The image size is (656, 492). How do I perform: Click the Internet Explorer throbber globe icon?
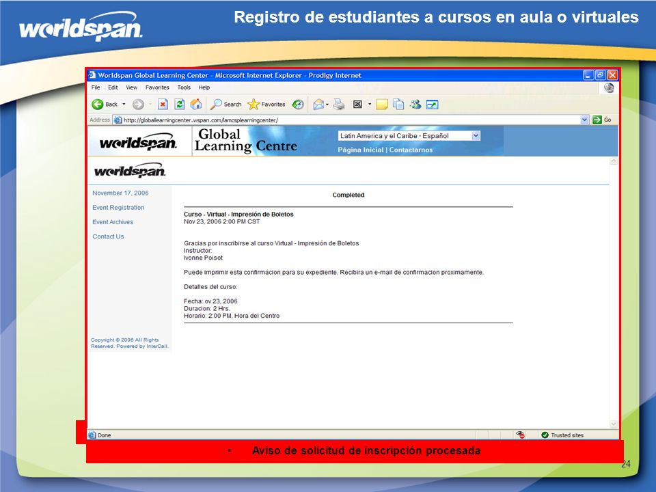click(609, 88)
